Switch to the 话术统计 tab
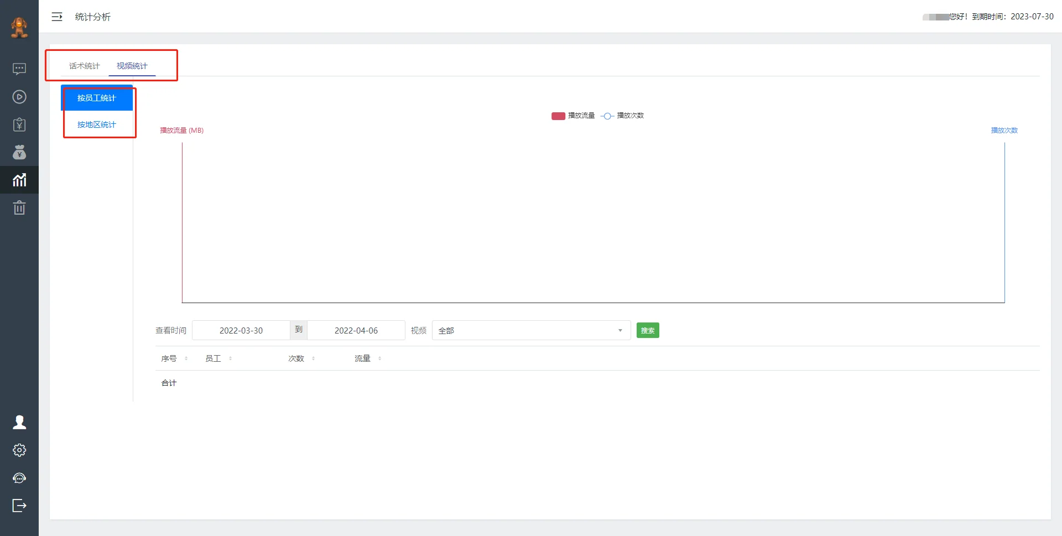 click(84, 66)
